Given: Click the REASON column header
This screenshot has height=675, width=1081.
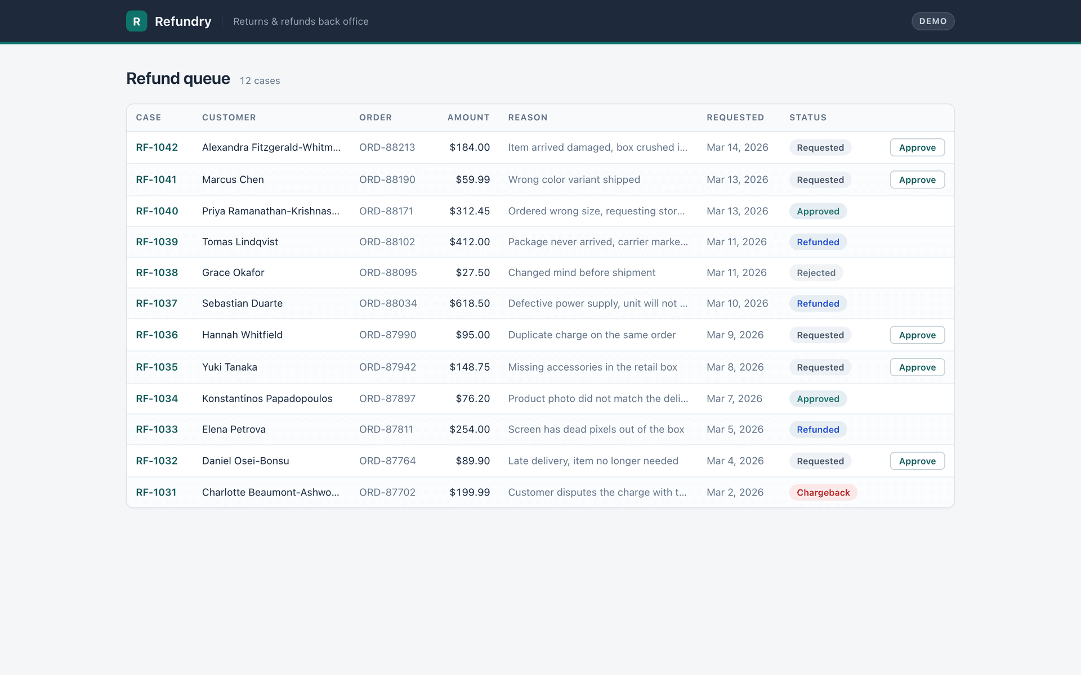Looking at the screenshot, I should point(528,118).
